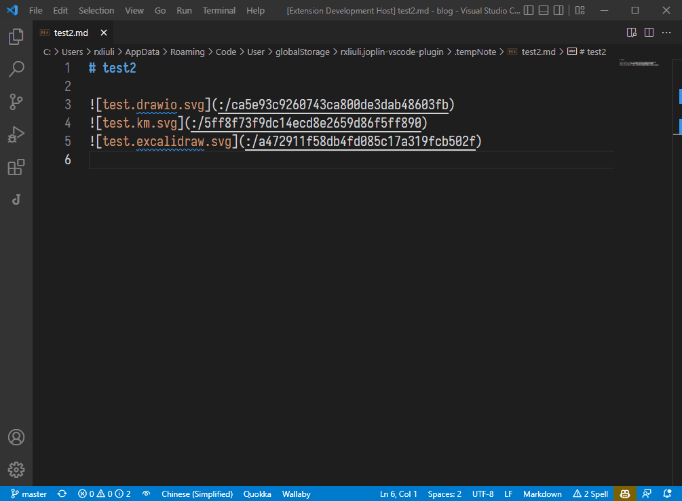This screenshot has height=501, width=682.
Task: Expand the globalStorage breadcrumb
Action: point(302,52)
